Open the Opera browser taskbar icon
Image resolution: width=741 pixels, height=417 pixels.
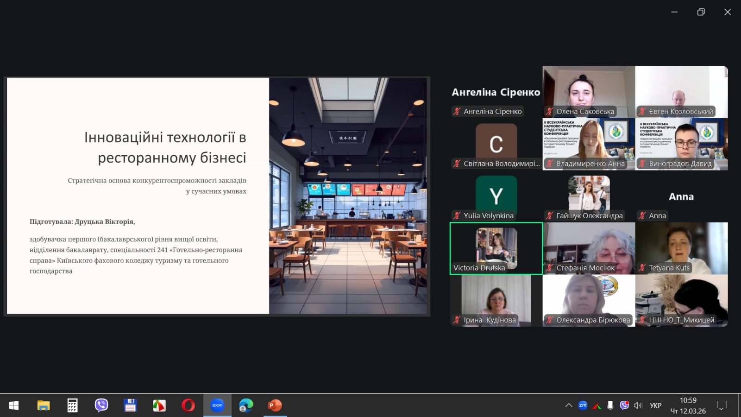[x=188, y=405]
